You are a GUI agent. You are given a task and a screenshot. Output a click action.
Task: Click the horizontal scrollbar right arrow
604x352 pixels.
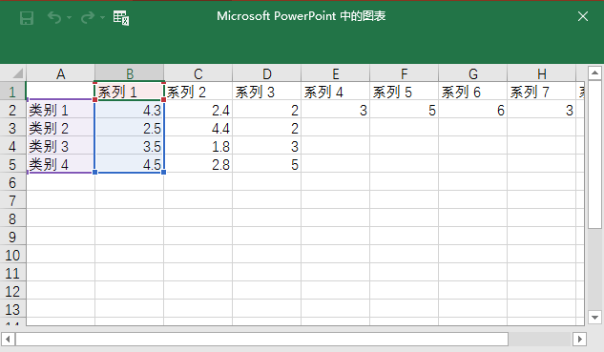click(x=579, y=340)
